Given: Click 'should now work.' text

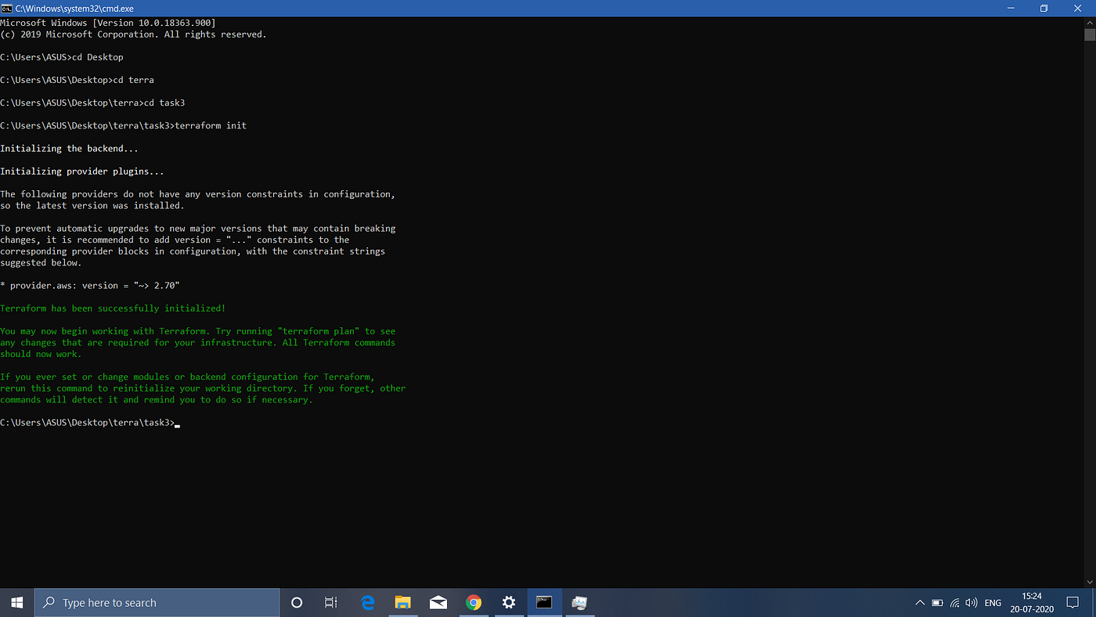Looking at the screenshot, I should tap(41, 354).
